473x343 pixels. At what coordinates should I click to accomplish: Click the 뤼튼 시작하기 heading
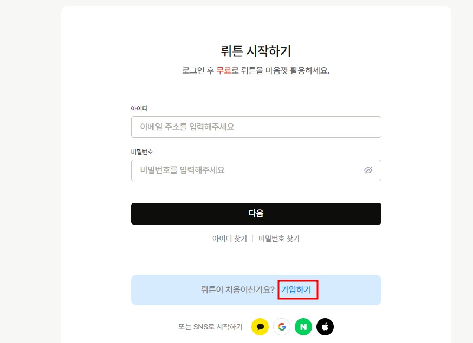[x=256, y=50]
